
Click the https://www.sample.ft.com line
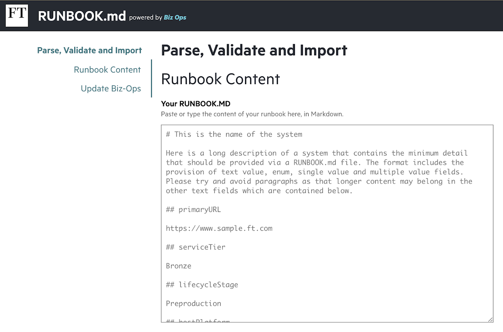coord(219,229)
